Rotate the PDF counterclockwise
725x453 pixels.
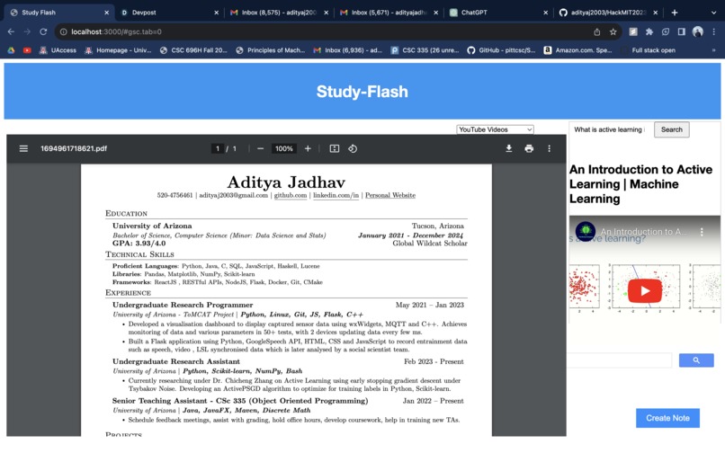[353, 148]
